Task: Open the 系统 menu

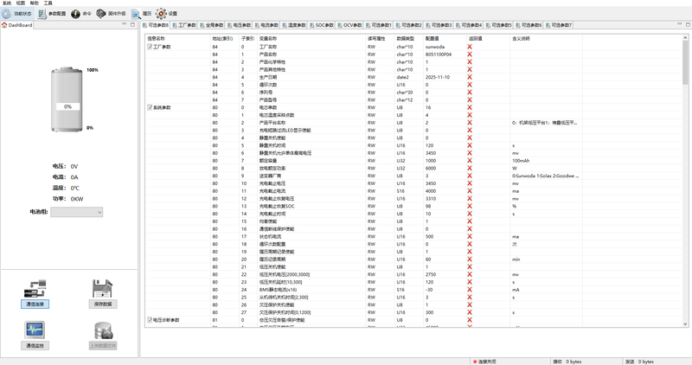Action: 8,3
